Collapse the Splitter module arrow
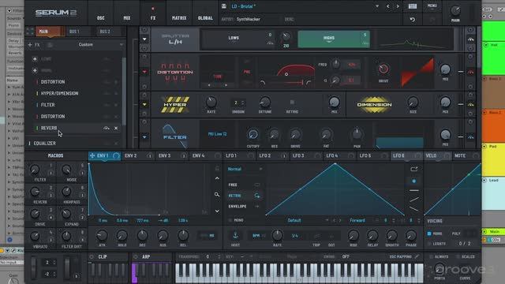 144,39
